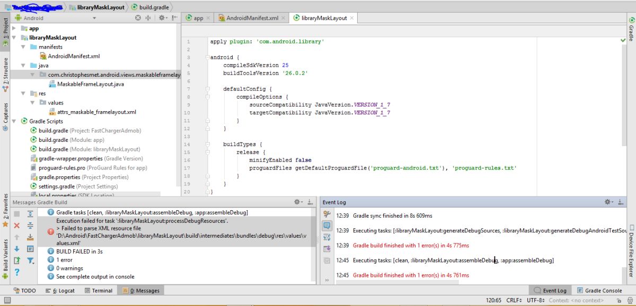
Task: Hide the Messages Gradle Build panel
Action: [x=310, y=202]
